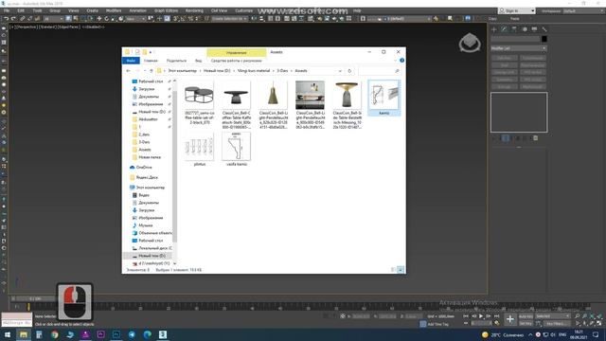Click the Perspective viewport label
Image resolution: width=606 pixels, height=341 pixels.
point(27,27)
